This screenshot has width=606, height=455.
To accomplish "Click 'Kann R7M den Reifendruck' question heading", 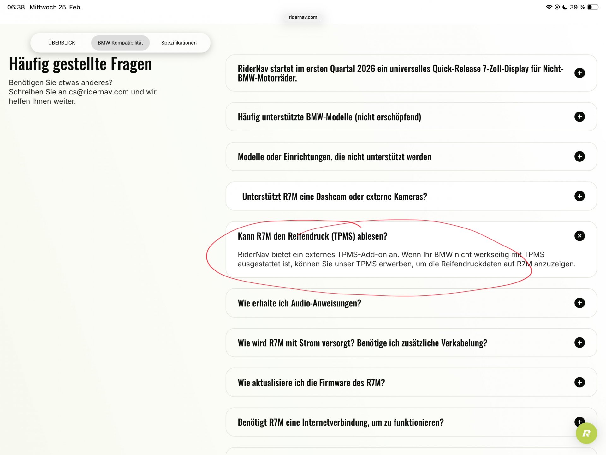I will [x=312, y=236].
